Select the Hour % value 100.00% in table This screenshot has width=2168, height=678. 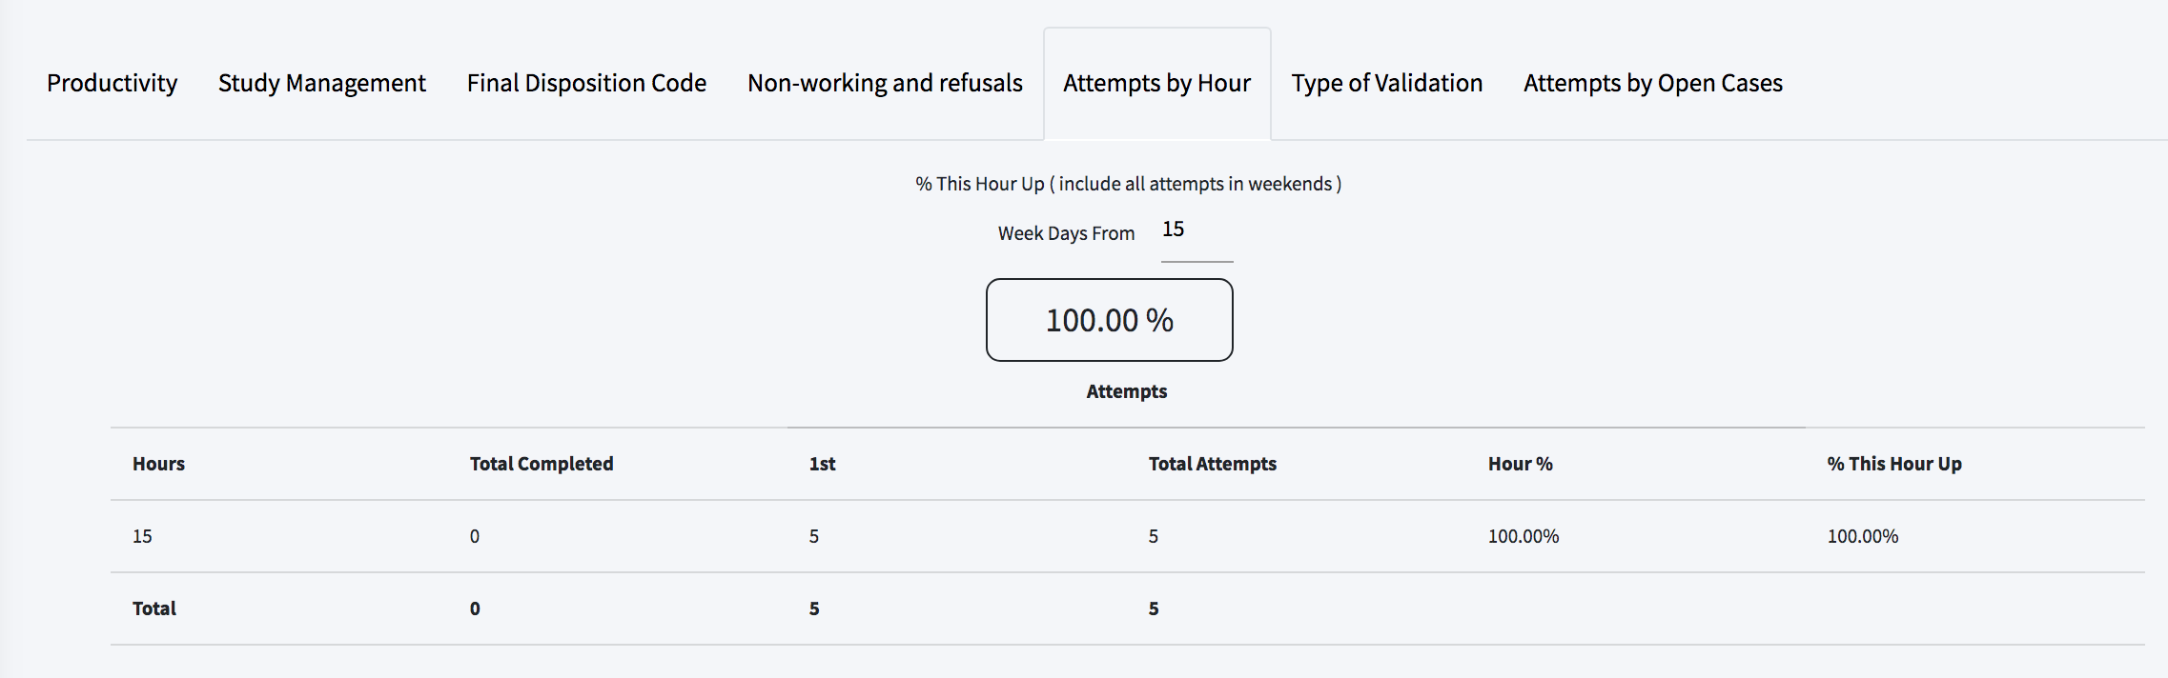1524,536
